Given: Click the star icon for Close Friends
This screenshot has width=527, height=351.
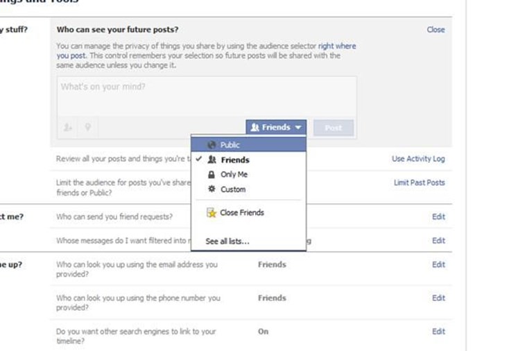Looking at the screenshot, I should (212, 213).
